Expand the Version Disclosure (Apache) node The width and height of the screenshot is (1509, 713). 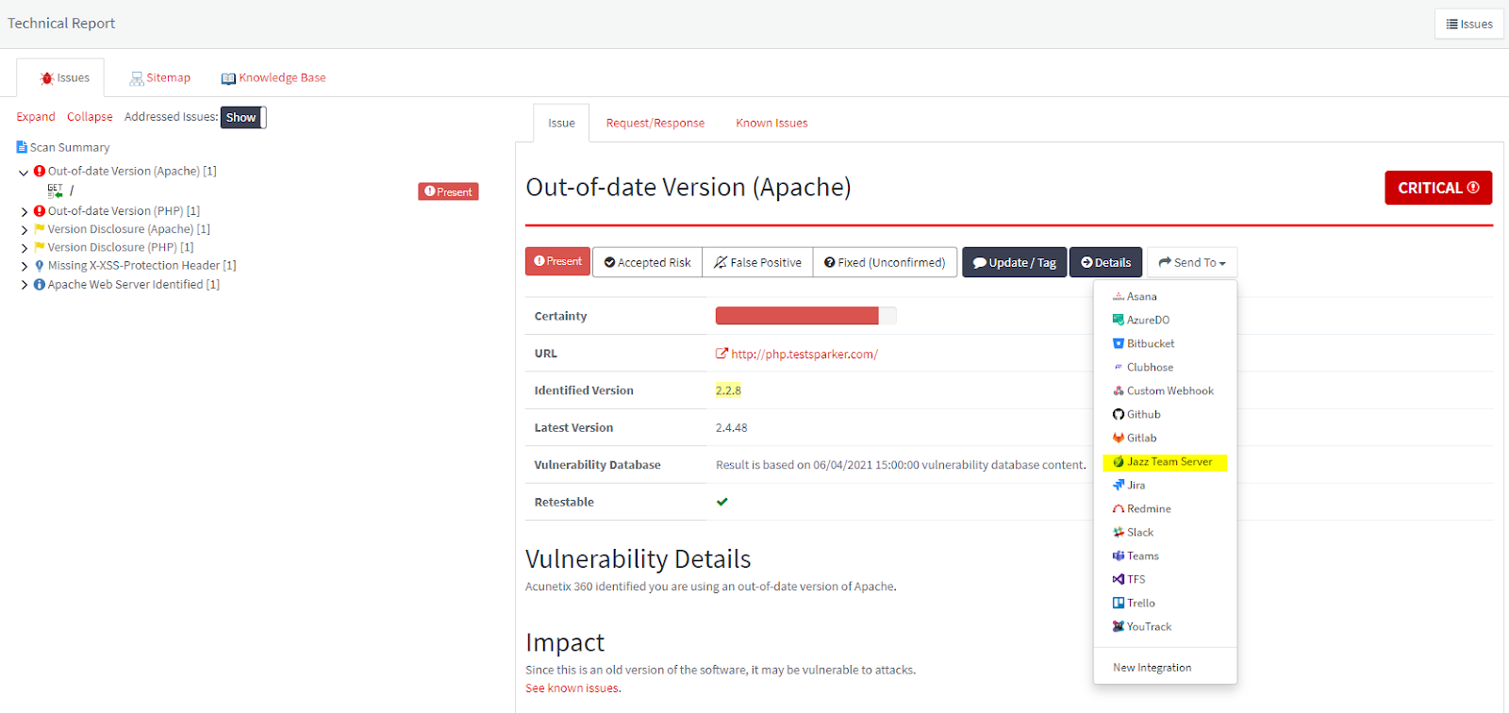(x=24, y=230)
